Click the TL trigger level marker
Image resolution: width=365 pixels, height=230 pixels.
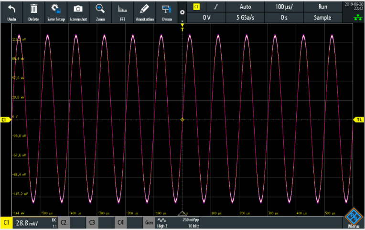tap(359, 120)
